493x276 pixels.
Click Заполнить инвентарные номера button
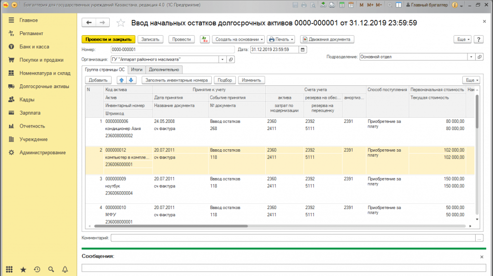177,80
